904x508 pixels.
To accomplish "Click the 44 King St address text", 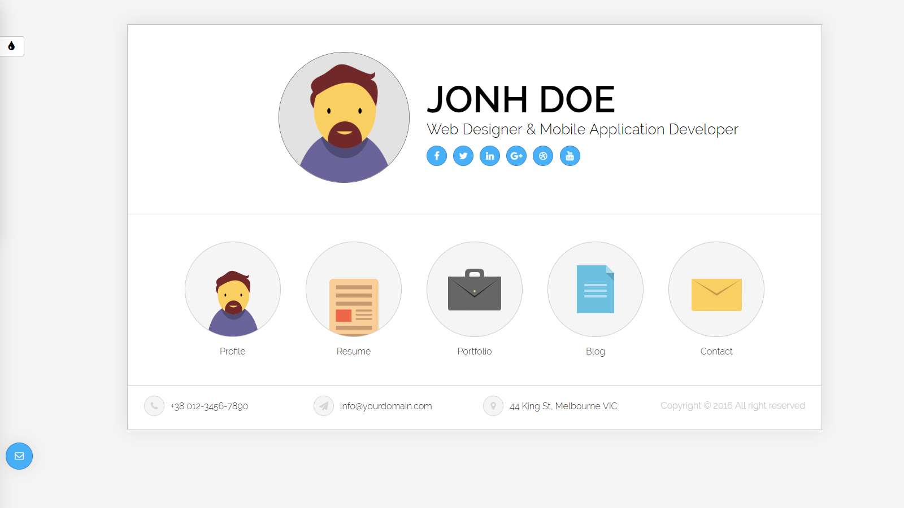I will (x=563, y=406).
